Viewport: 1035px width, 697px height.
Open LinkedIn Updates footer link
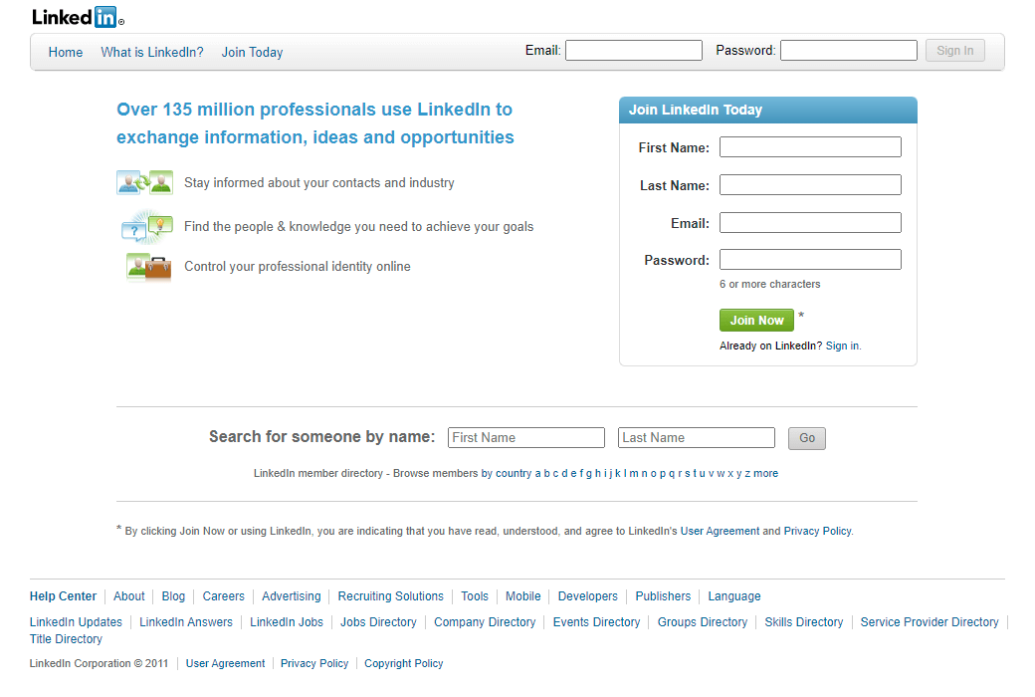click(76, 621)
